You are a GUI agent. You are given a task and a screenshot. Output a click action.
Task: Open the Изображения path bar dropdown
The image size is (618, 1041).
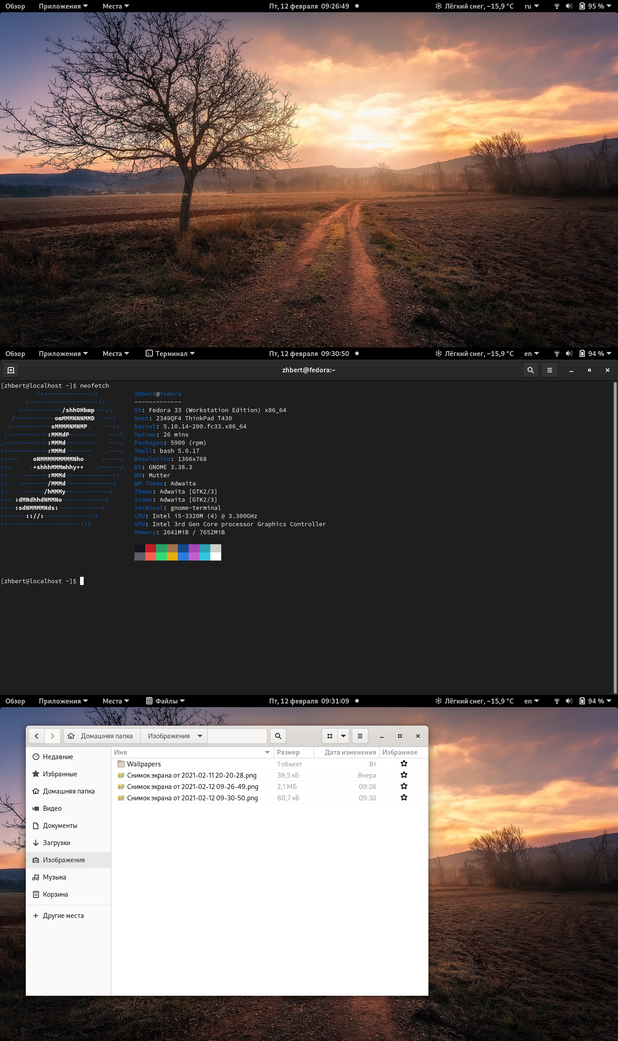click(200, 736)
